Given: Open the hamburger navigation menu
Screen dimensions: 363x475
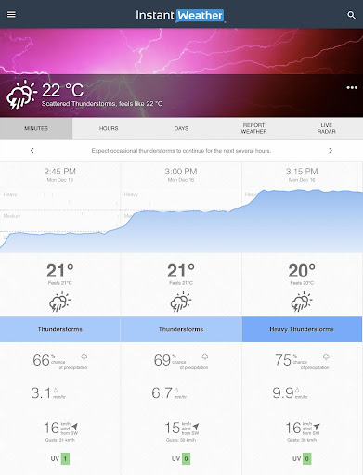Looking at the screenshot, I should (11, 14).
